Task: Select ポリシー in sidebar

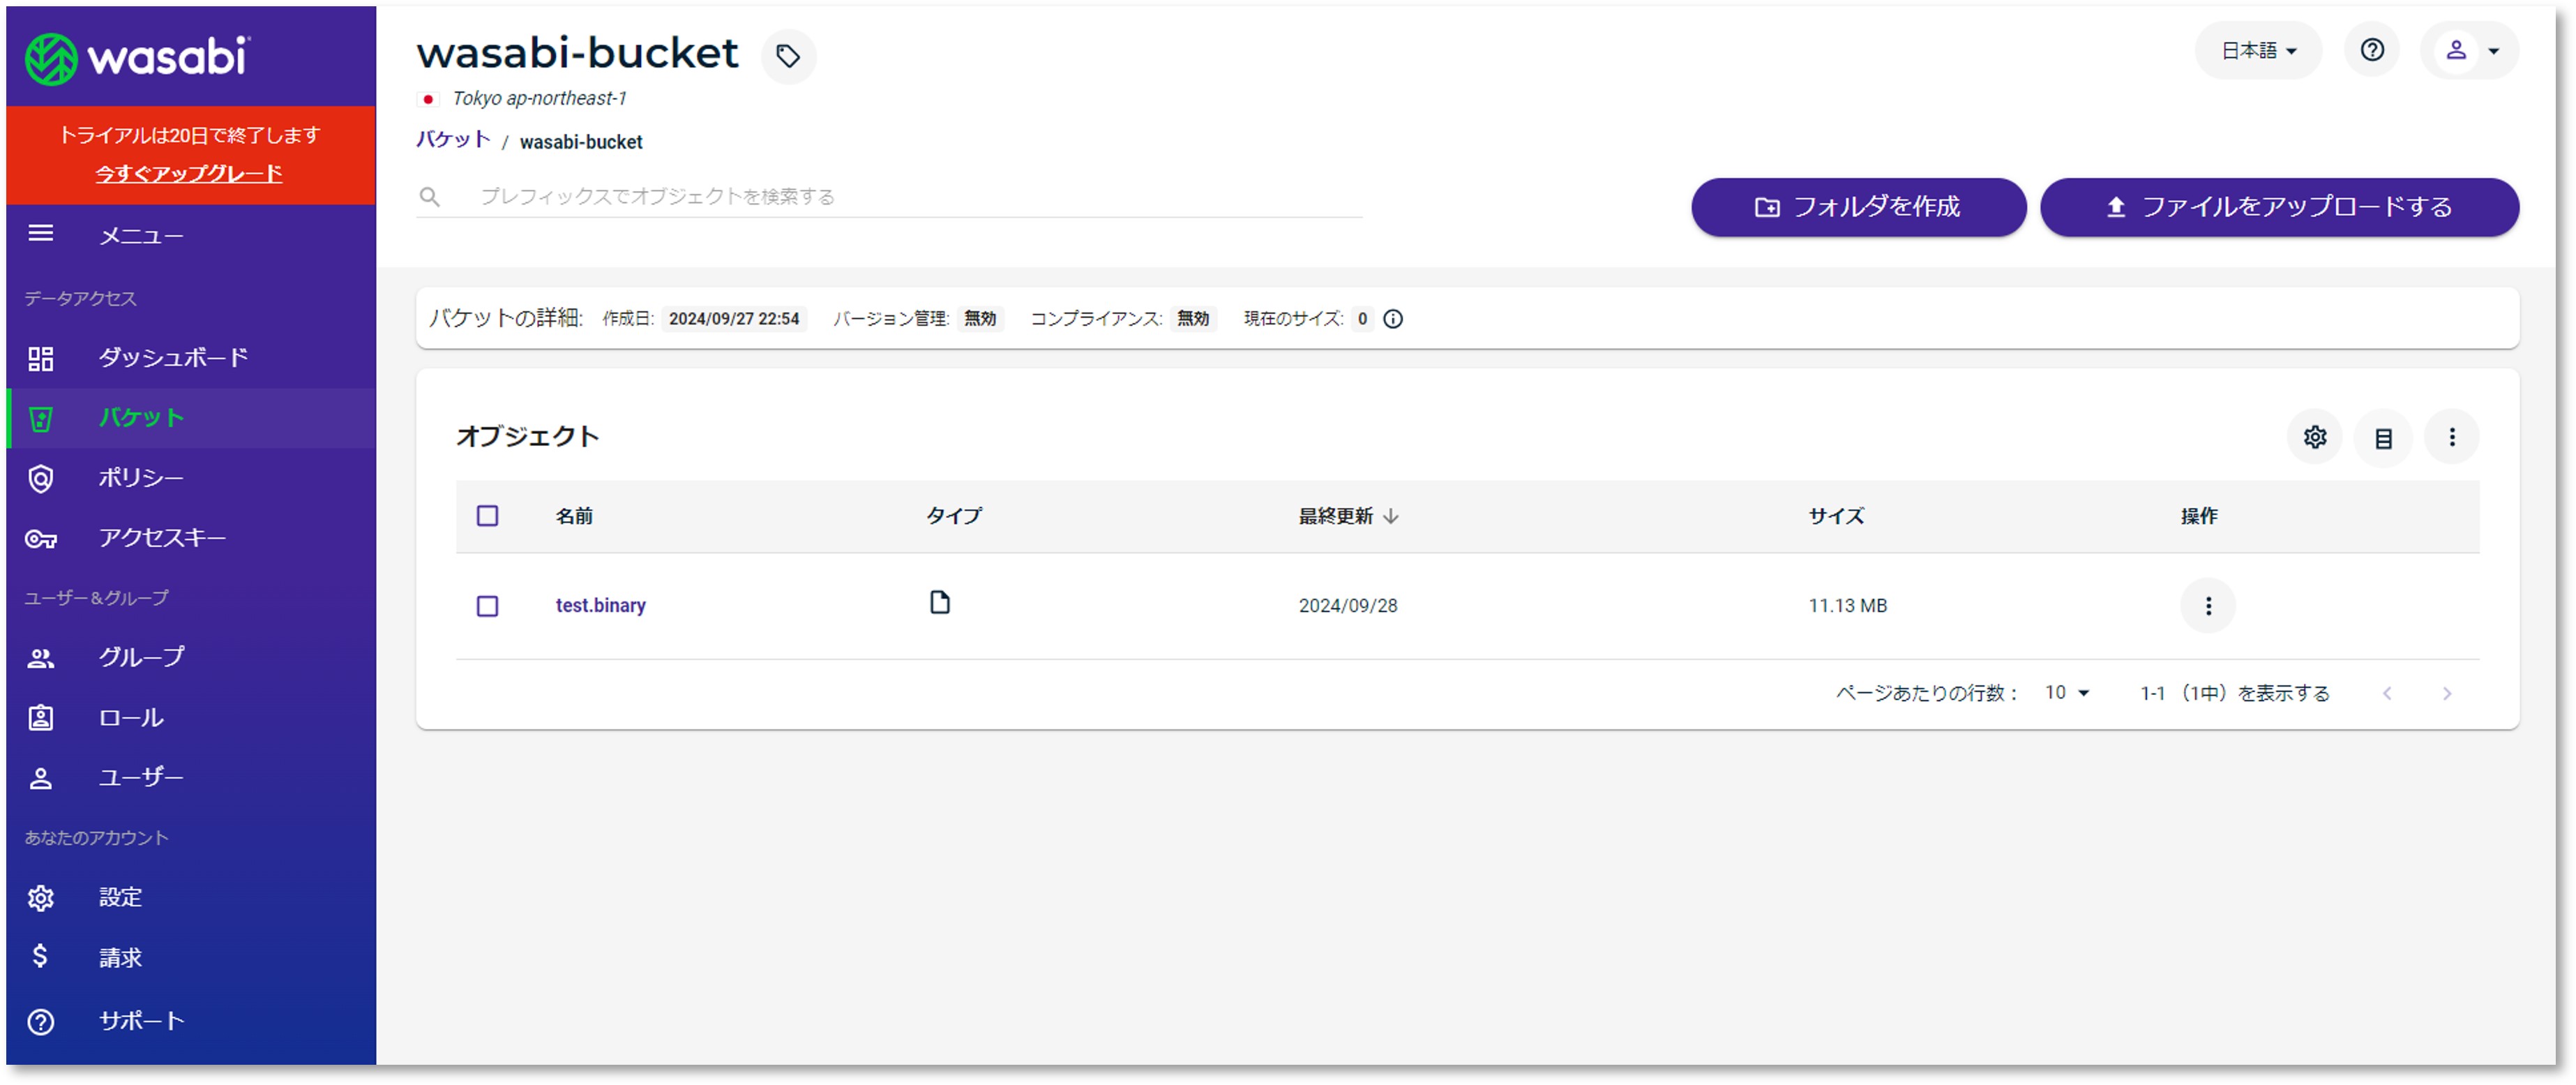Action: [141, 478]
